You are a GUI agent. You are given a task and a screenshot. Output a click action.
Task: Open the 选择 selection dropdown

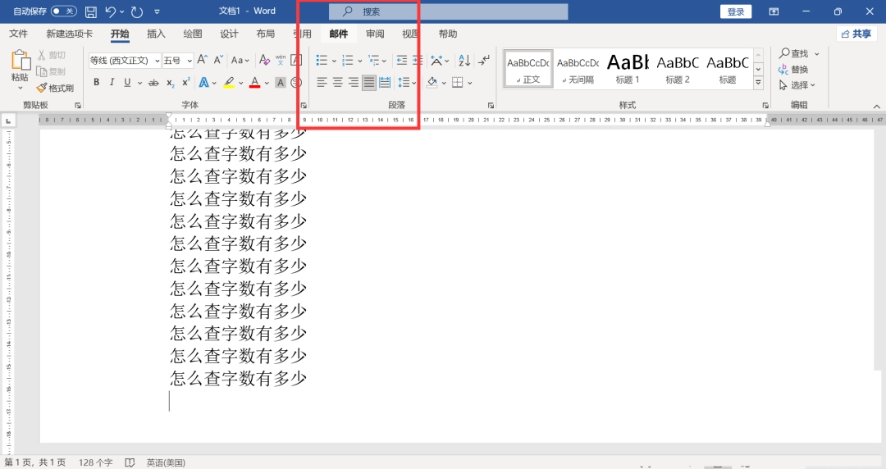coord(797,84)
